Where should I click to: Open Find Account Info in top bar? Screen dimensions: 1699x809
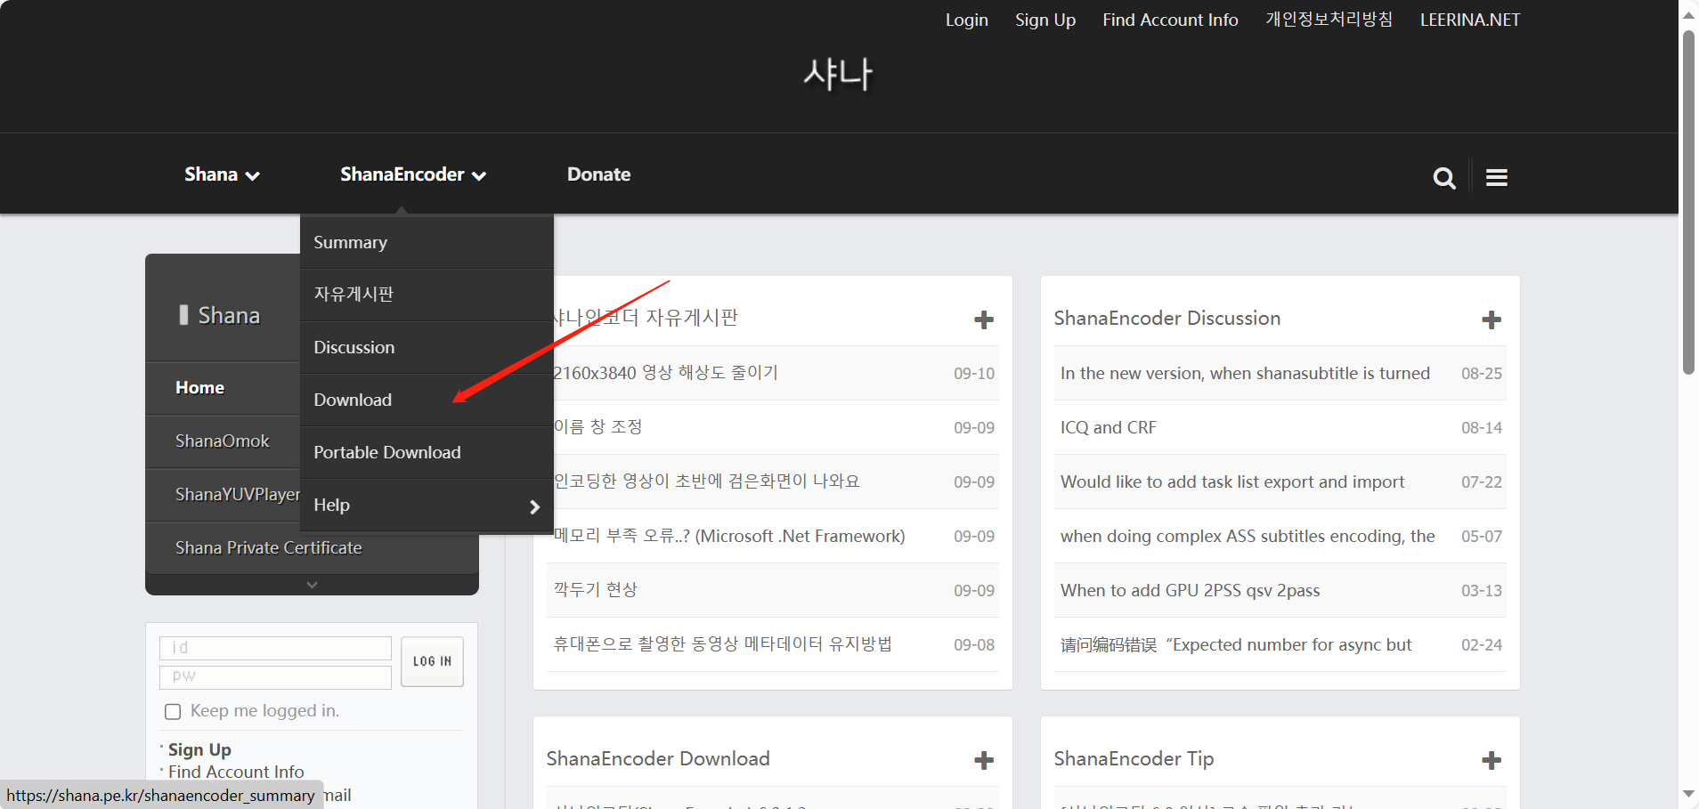click(1169, 20)
